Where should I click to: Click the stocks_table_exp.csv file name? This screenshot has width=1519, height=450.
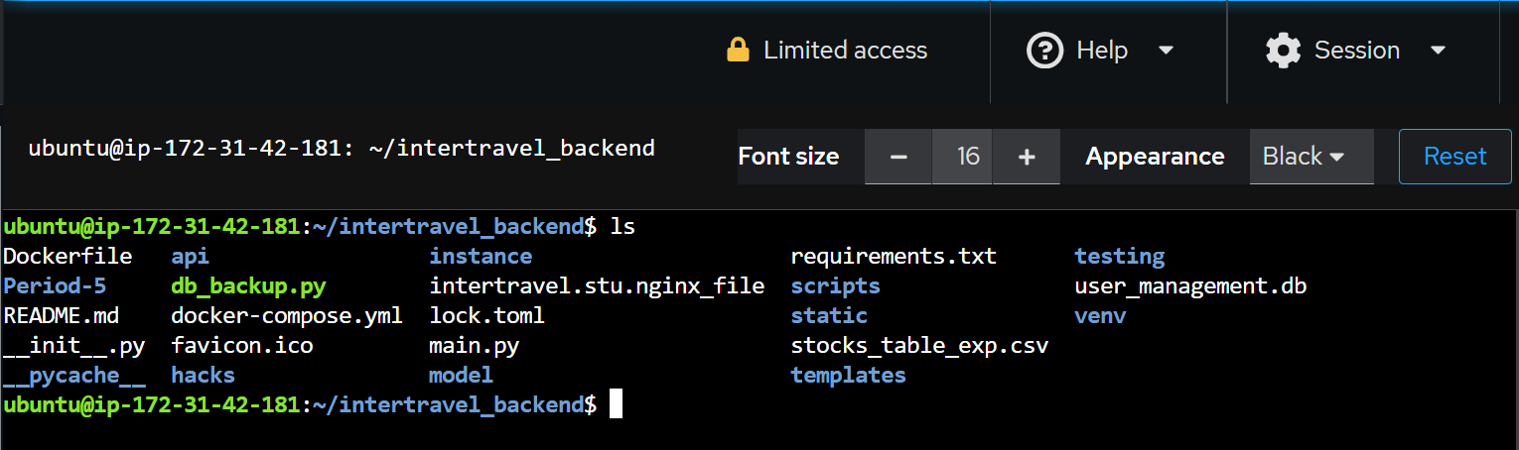point(919,346)
